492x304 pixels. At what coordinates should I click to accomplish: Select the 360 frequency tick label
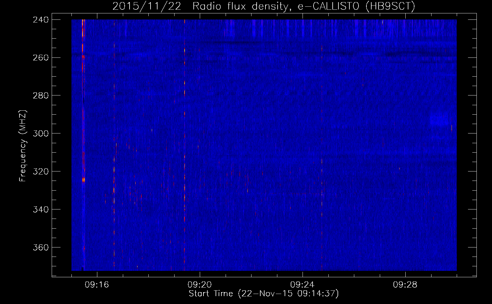41,247
